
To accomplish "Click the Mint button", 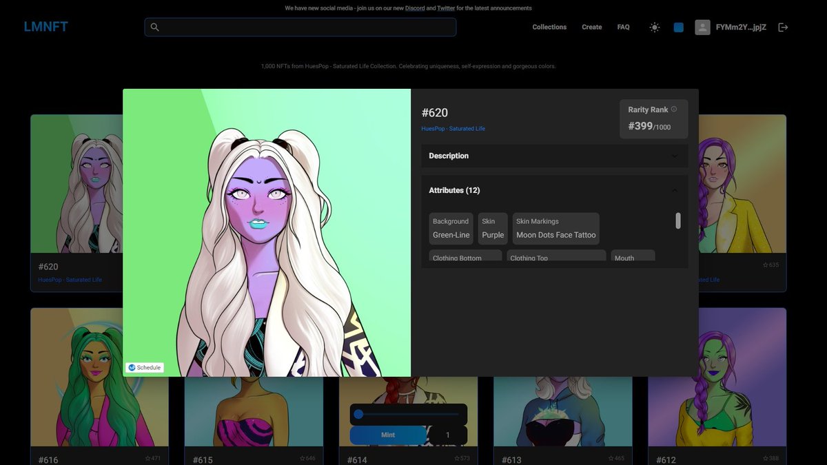I will click(388, 435).
